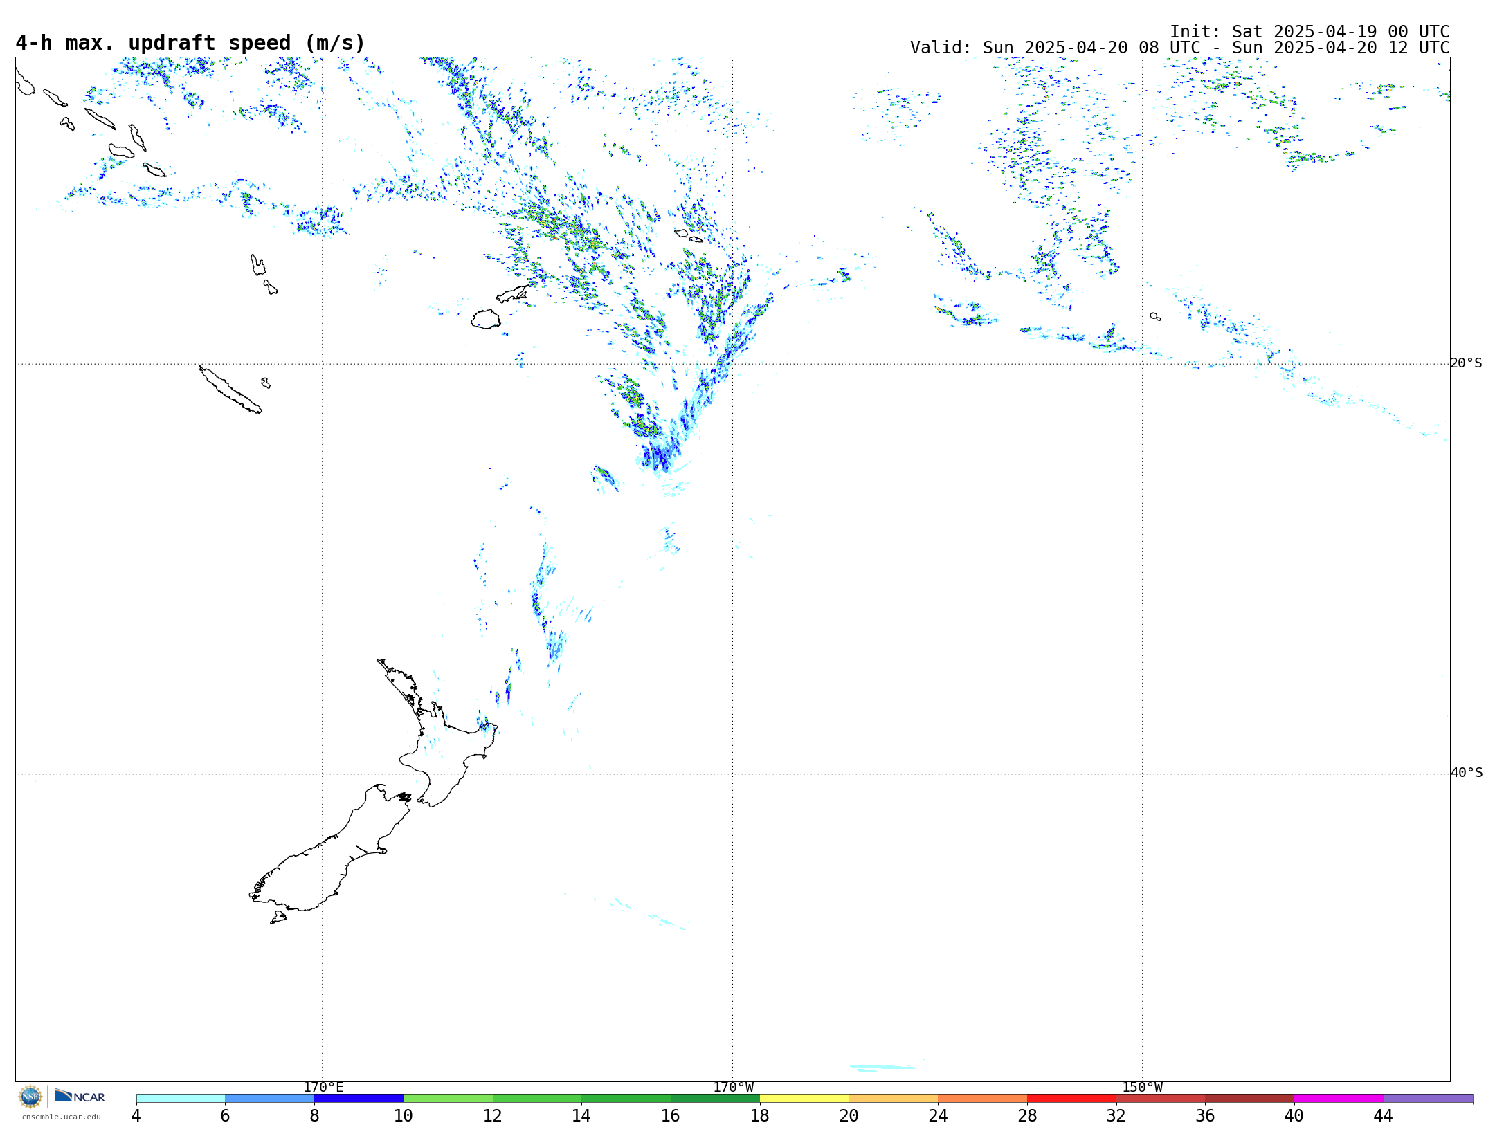The image size is (1495, 1125).
Task: Click the light green 10-12 color swatch
Action: point(448,1099)
